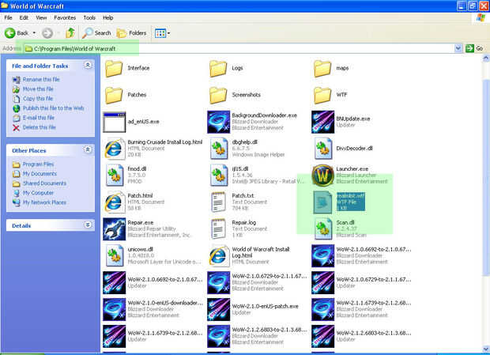
Task: Click Copy this file link
Action: pos(38,99)
